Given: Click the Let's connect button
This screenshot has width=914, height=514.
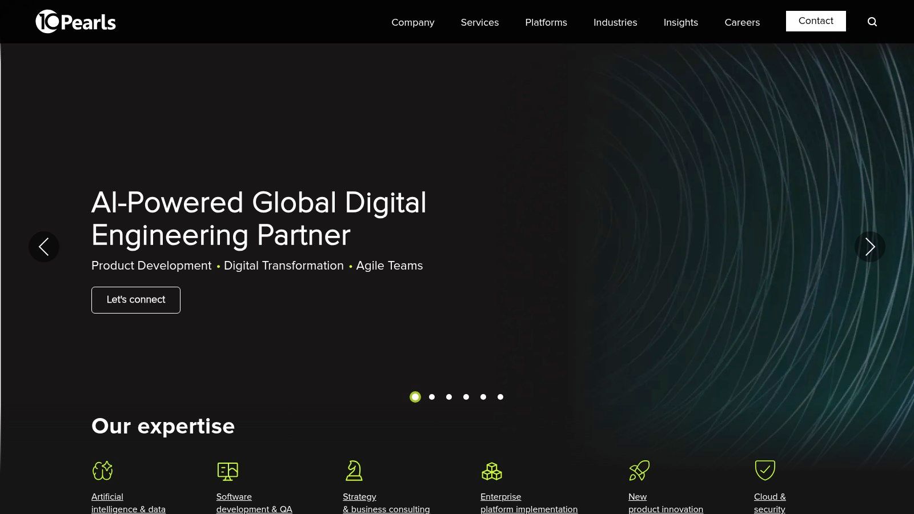Looking at the screenshot, I should pos(135,299).
